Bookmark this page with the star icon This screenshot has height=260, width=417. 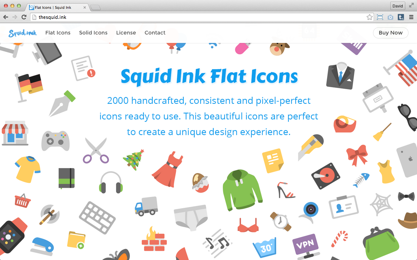pos(369,17)
